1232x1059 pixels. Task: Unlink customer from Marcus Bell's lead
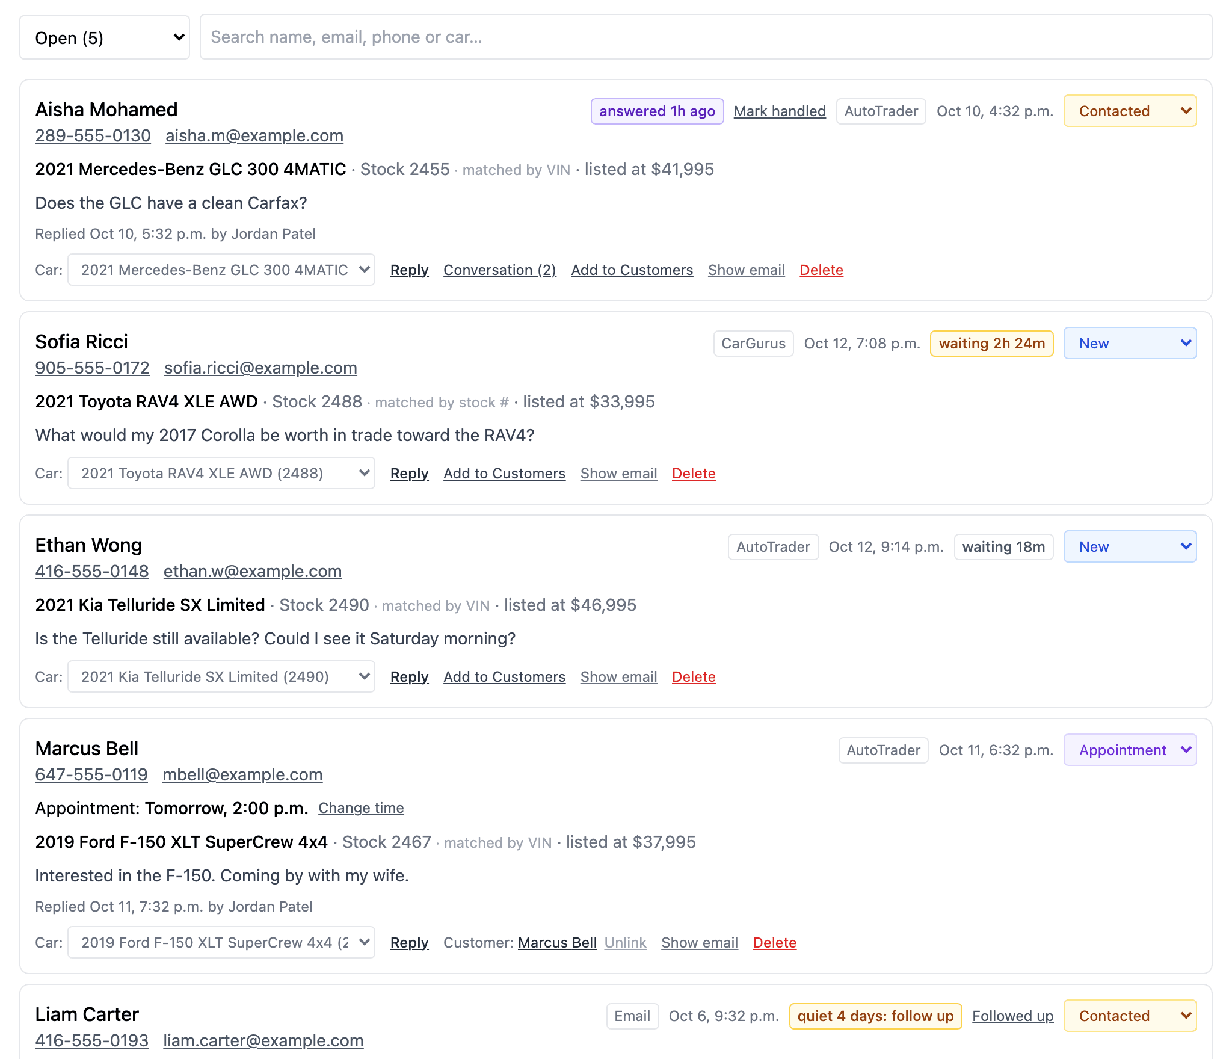pos(625,943)
